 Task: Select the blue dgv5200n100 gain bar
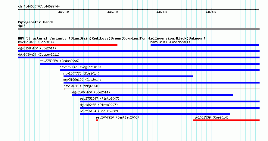(x=152, y=95)
